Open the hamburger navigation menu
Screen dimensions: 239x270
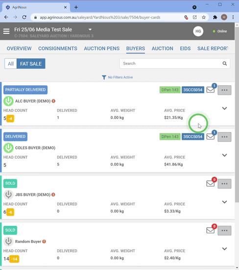pyautogui.click(x=6, y=31)
